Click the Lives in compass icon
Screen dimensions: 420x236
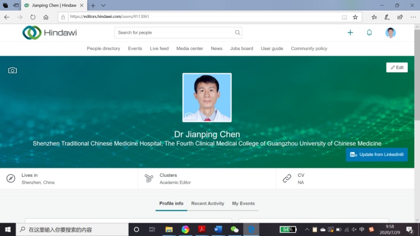(11, 178)
